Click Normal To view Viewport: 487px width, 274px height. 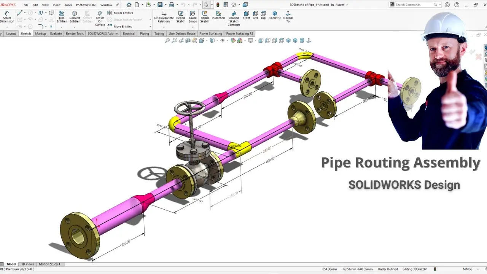(288, 17)
